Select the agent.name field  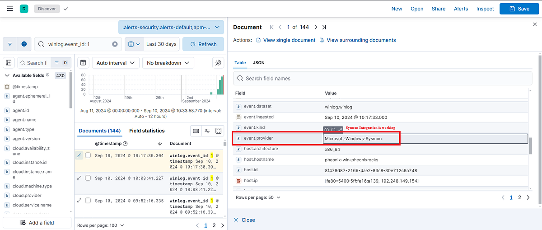[24, 120]
